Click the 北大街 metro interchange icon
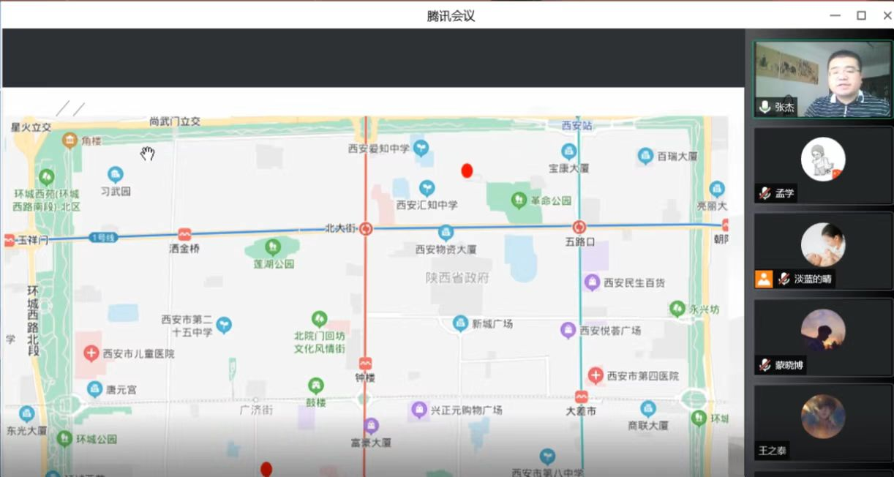 (366, 229)
